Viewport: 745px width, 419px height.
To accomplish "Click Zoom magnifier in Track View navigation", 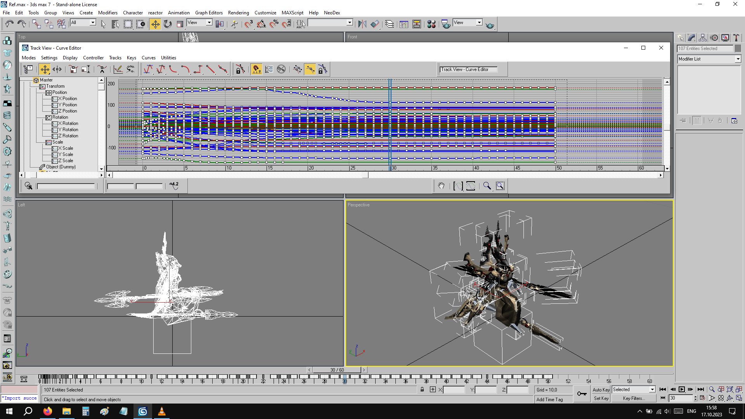I will [487, 186].
